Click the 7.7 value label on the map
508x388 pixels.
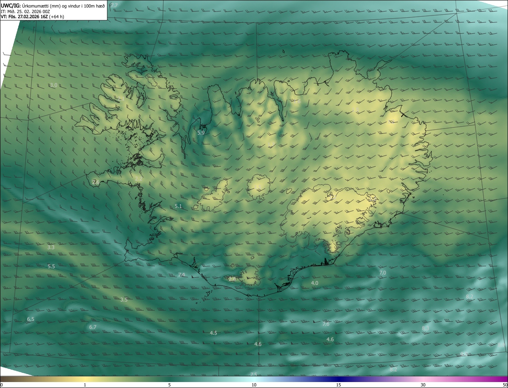tap(114, 5)
